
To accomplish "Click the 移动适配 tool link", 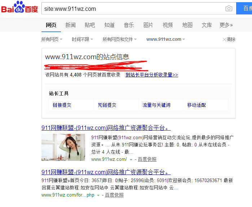I will [x=196, y=105].
